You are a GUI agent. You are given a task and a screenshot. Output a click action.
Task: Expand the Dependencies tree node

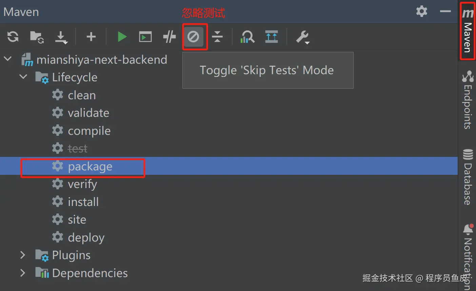click(x=23, y=273)
